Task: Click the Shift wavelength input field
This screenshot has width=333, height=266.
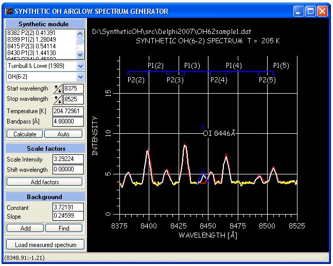Action: (68, 169)
